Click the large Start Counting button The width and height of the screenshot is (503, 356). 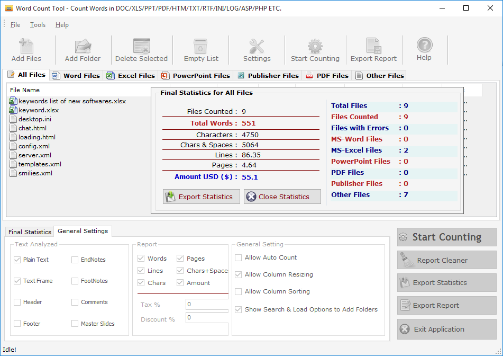446,237
